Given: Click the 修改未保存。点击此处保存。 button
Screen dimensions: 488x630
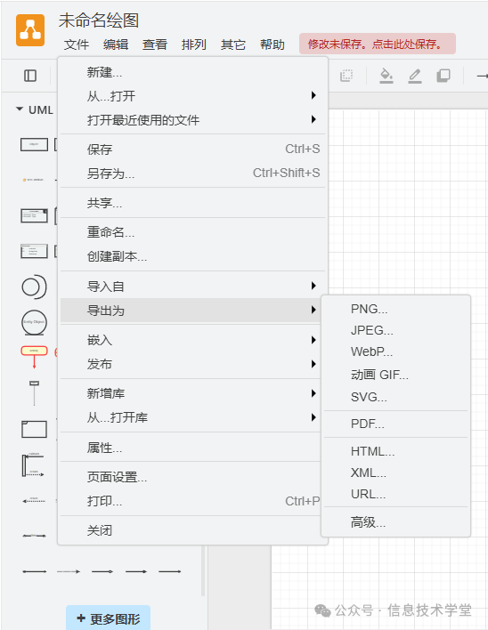Looking at the screenshot, I should tap(377, 44).
